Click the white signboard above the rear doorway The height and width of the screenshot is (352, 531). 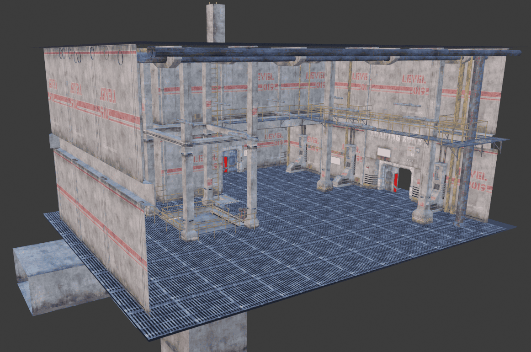coord(383,153)
